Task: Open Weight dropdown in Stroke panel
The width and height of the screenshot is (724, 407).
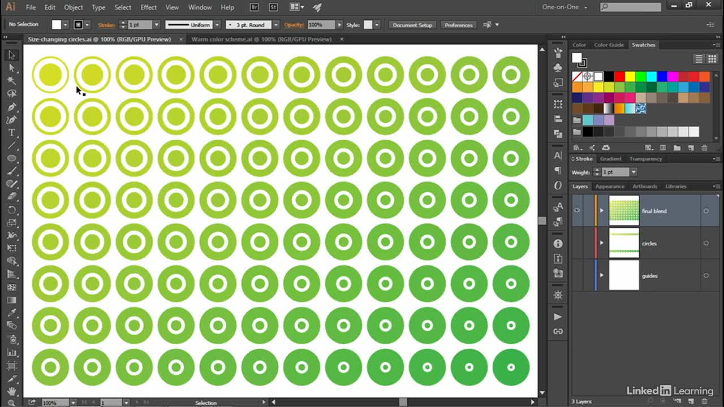Action: (633, 172)
